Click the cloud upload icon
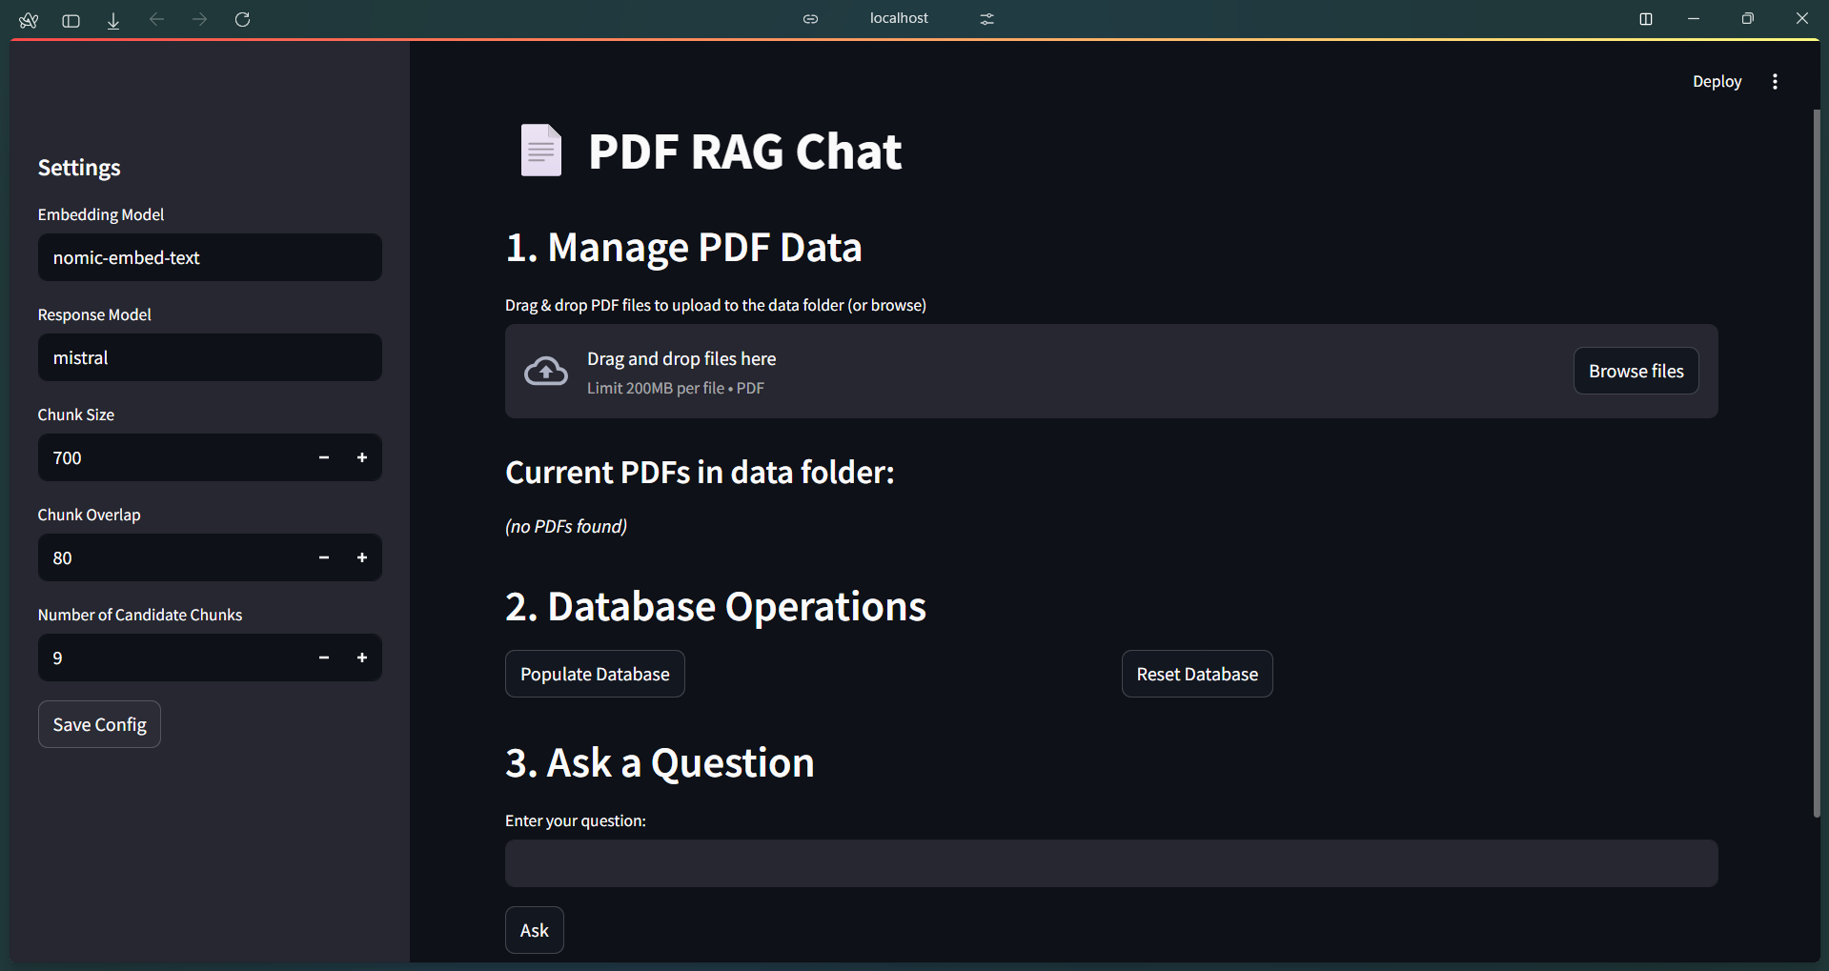 546,372
